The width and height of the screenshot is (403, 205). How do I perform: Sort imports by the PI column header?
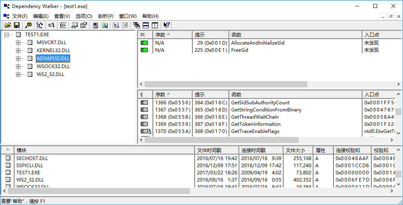coord(145,35)
